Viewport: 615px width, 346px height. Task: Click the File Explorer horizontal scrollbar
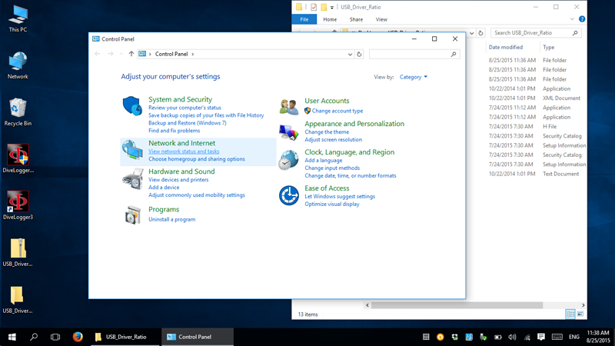(457, 305)
